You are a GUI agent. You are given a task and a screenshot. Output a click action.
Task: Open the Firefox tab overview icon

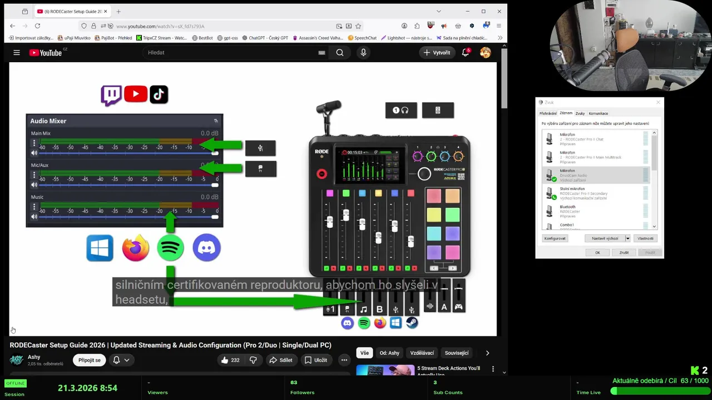tap(25, 11)
